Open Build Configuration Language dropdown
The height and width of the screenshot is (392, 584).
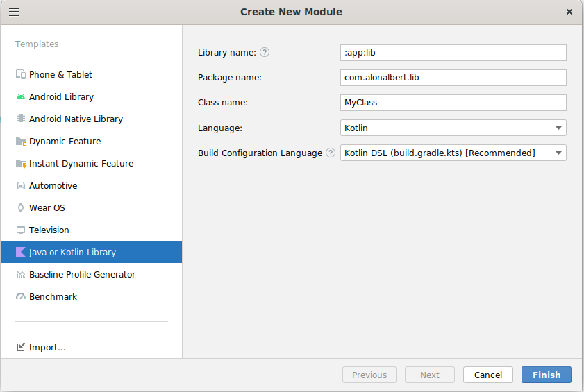pyautogui.click(x=558, y=153)
